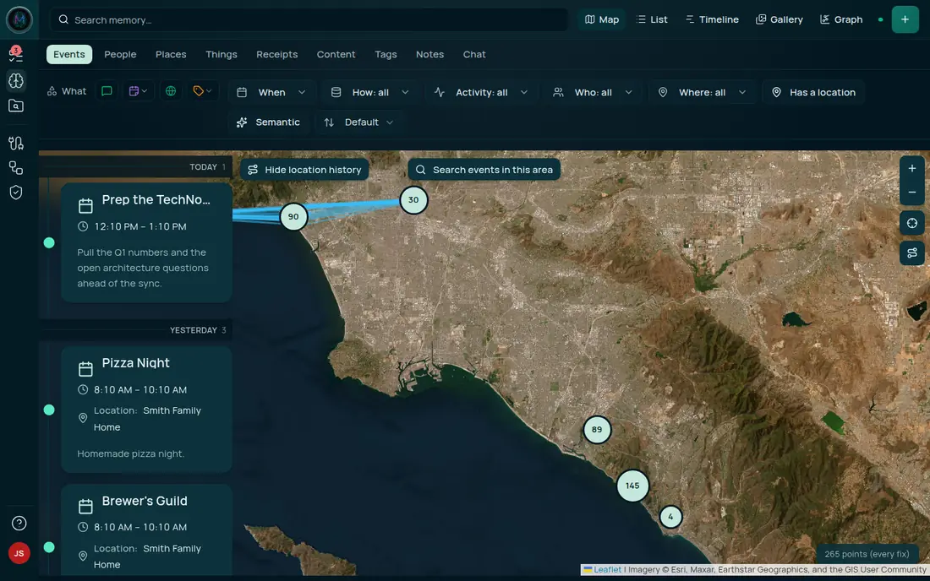Open the routes sidebar icon

pos(16,143)
